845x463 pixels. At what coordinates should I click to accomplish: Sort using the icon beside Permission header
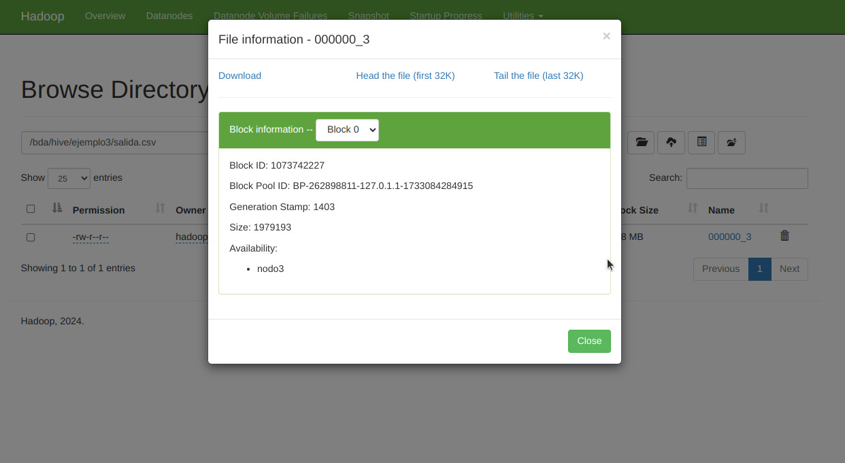(58, 208)
